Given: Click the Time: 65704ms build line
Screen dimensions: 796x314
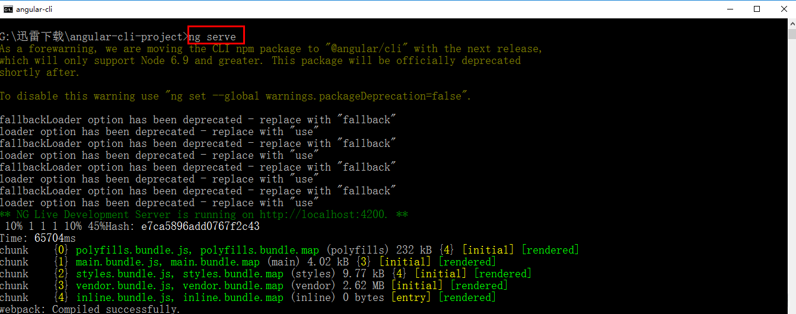Looking at the screenshot, I should pyautogui.click(x=38, y=238).
